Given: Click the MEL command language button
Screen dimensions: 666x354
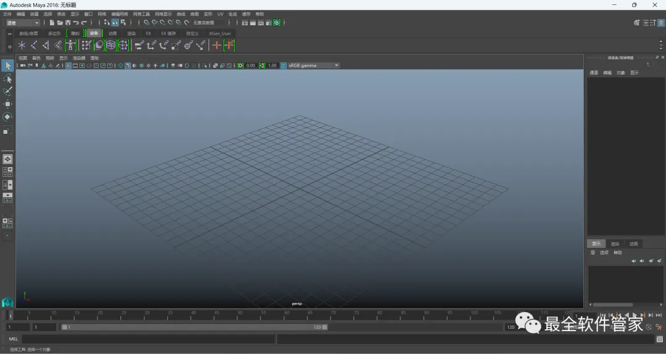Looking at the screenshot, I should (14, 339).
